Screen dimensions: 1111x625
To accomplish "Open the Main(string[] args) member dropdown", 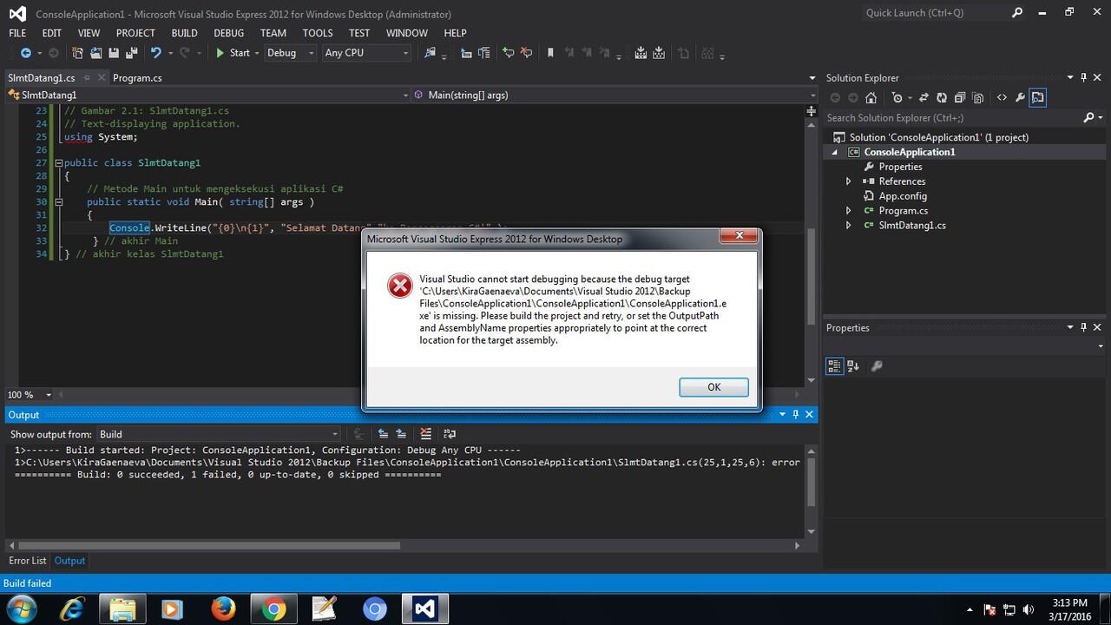I will click(x=614, y=95).
